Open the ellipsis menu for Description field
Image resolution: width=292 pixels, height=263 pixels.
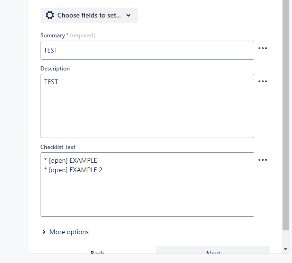coord(263,81)
